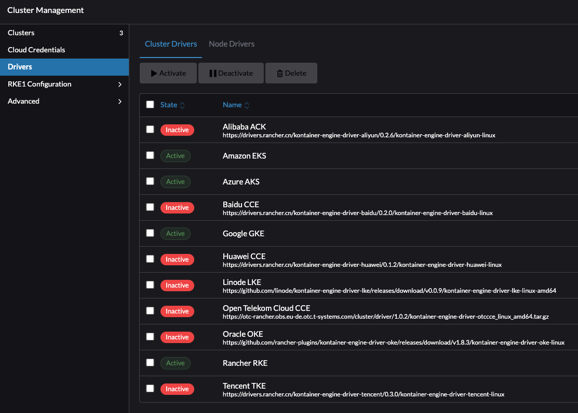The width and height of the screenshot is (578, 413).
Task: Click the Cluster Management page title
Action: [x=45, y=10]
